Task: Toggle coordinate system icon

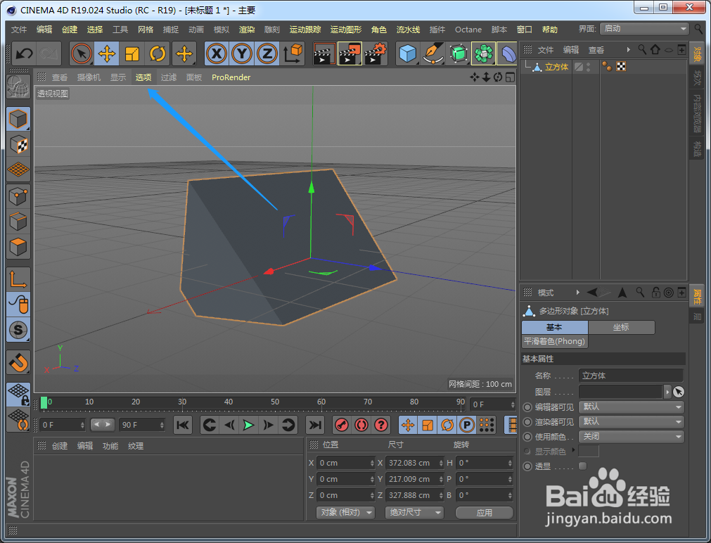Action: click(293, 54)
